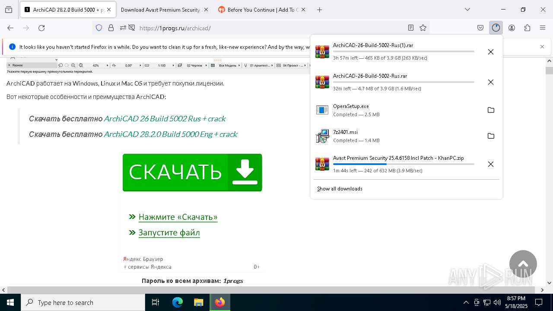This screenshot has height=311, width=553.
Task: Open site permissions icon in address bar
Action: [123, 28]
